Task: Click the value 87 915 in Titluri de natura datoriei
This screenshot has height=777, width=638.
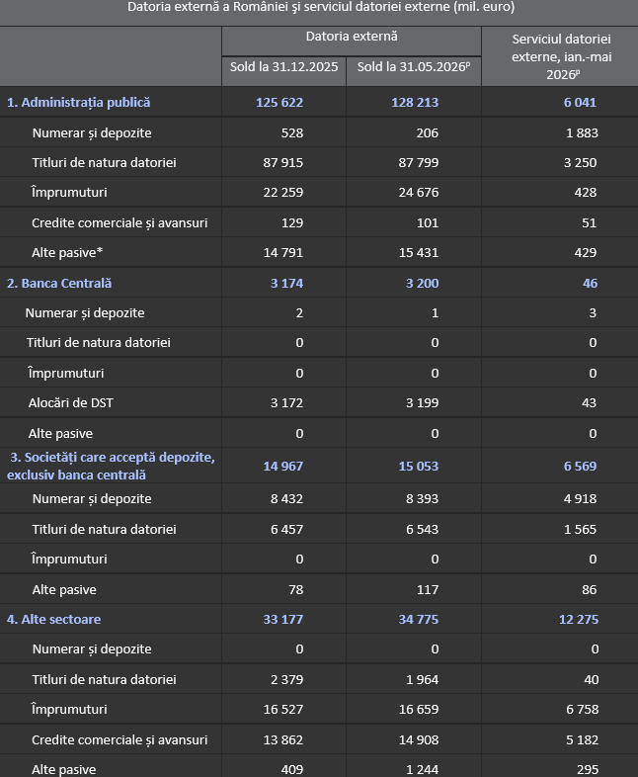Action: tap(282, 162)
